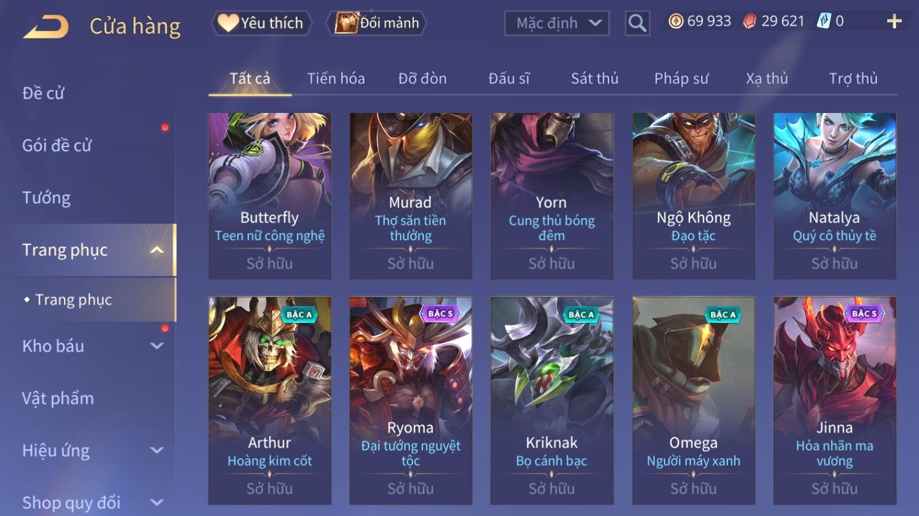Expand the Kho báu sidebar section
919x516 pixels.
157,346
